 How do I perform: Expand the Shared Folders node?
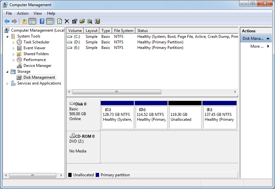click(x=13, y=54)
